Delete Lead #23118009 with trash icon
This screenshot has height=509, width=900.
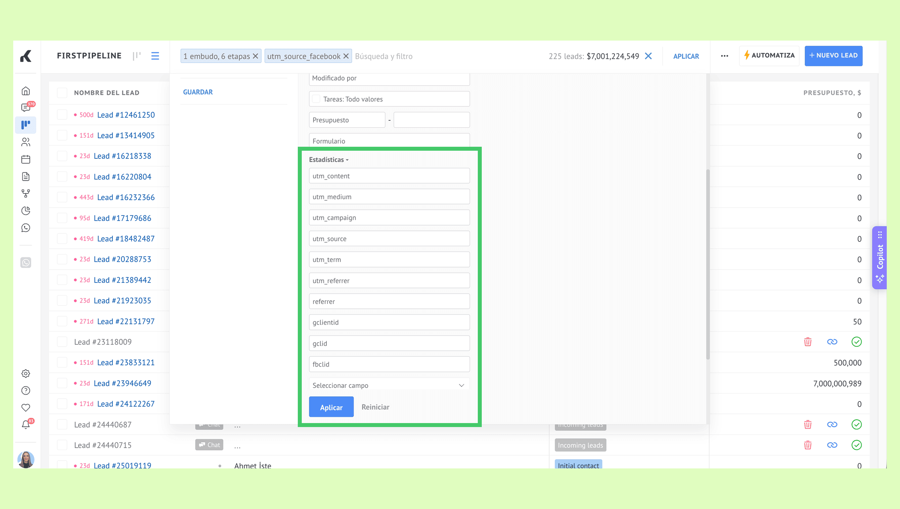(807, 342)
